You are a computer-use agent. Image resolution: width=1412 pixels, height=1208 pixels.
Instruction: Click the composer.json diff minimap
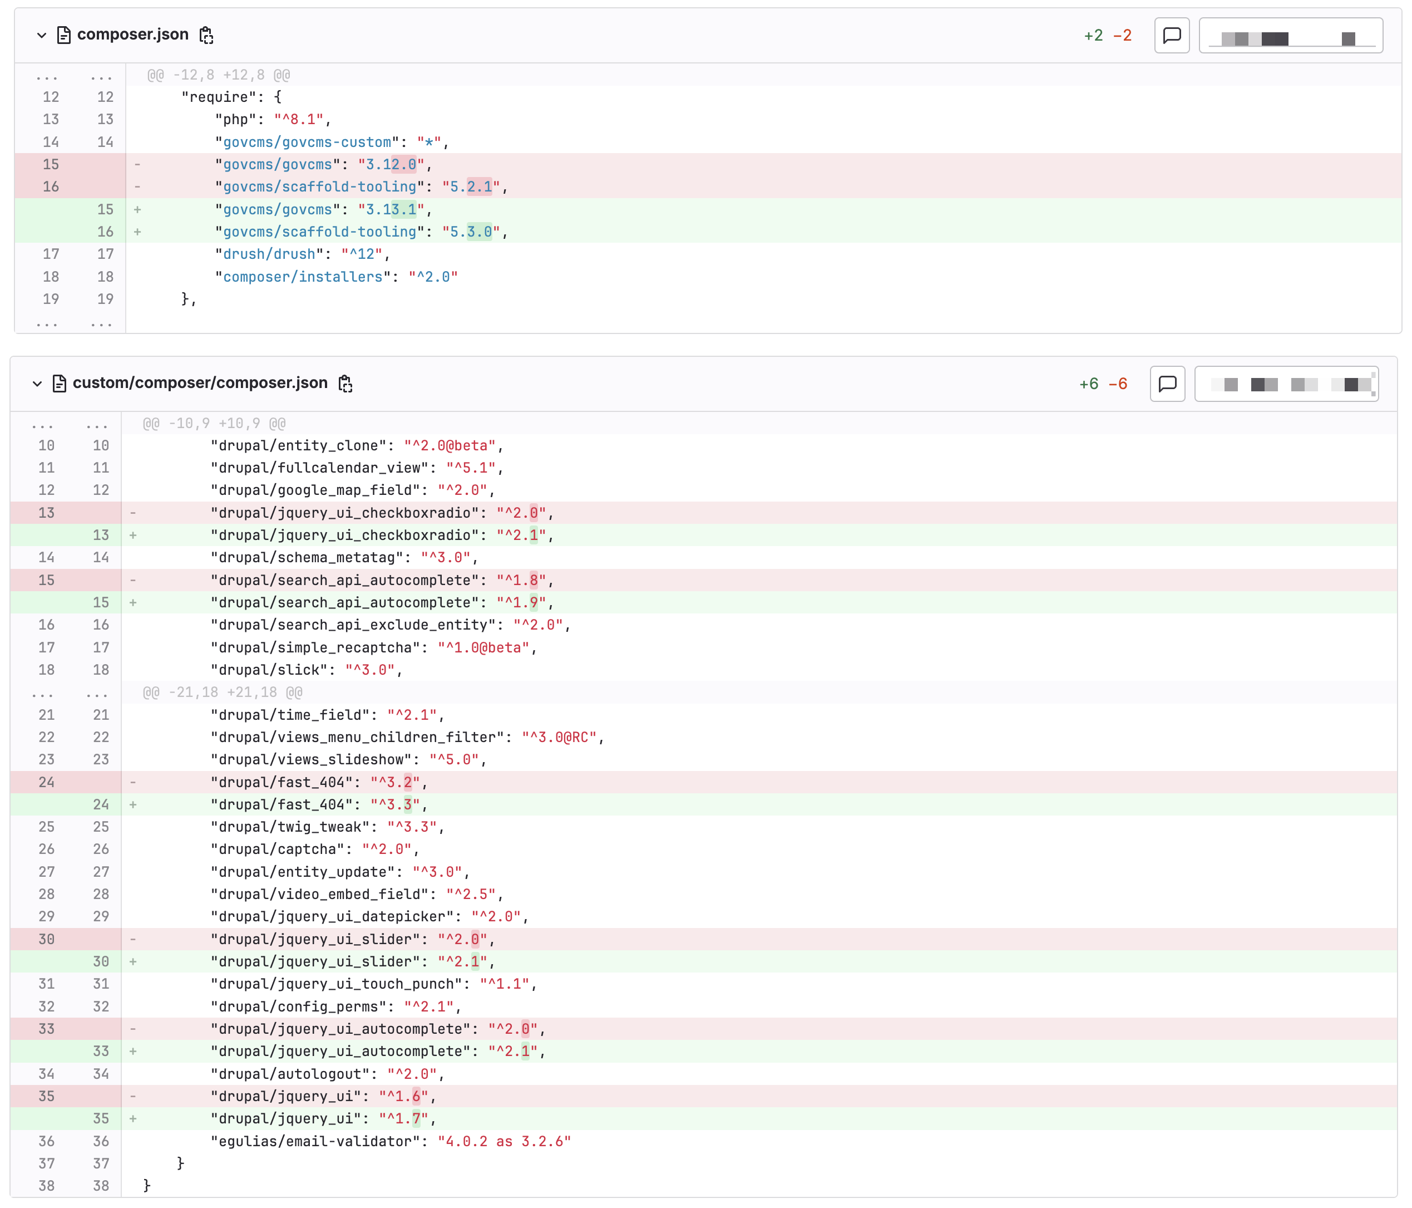[x=1291, y=36]
